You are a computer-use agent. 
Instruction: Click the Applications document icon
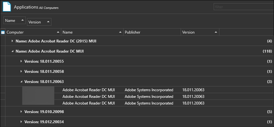point(7,7)
